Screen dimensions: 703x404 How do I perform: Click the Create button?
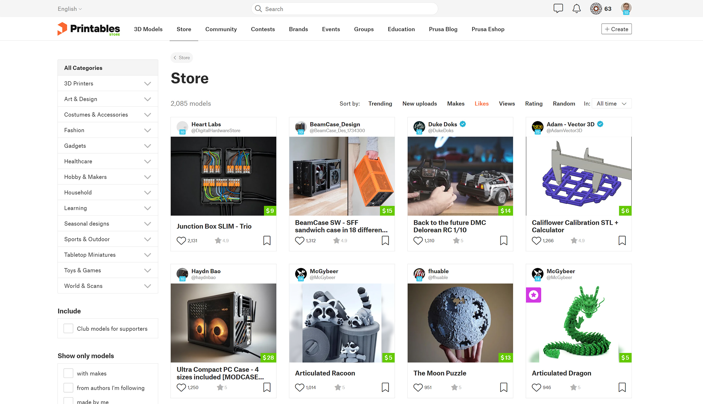click(616, 29)
